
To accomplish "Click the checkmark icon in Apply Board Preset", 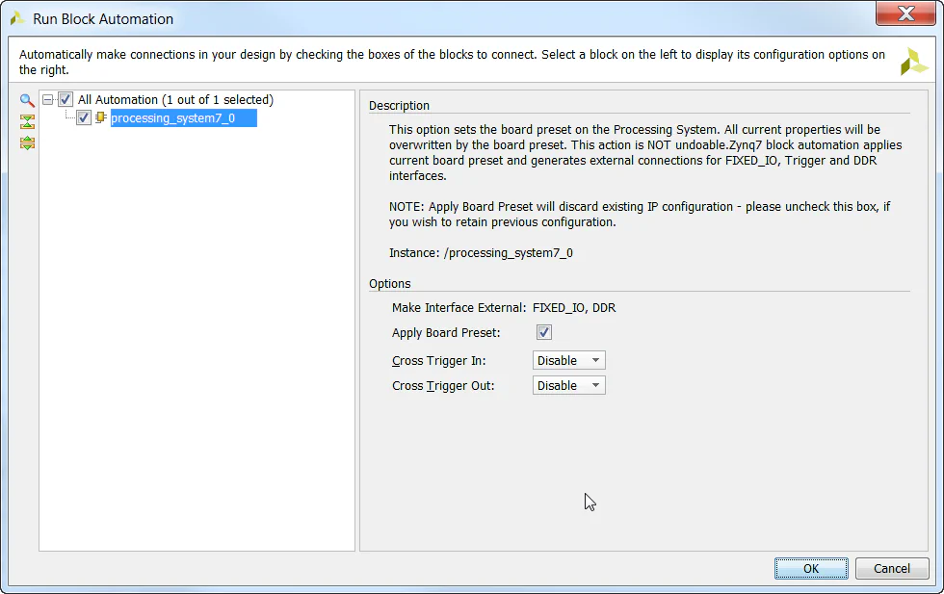I will pos(543,331).
